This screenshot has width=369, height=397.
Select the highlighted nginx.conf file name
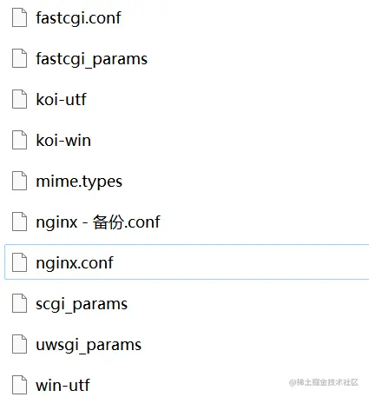pos(75,263)
